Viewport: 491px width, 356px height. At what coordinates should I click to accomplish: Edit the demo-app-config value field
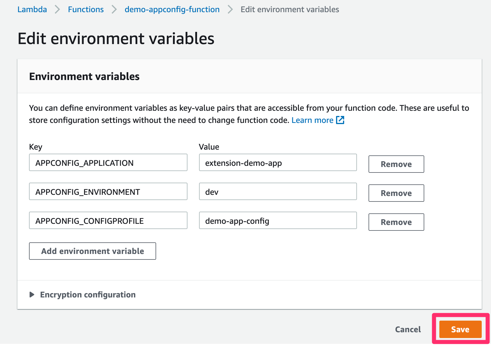tap(278, 221)
